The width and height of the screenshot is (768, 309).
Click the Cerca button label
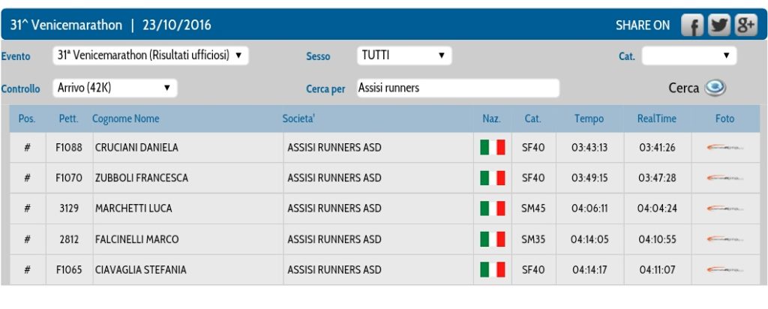click(x=684, y=88)
